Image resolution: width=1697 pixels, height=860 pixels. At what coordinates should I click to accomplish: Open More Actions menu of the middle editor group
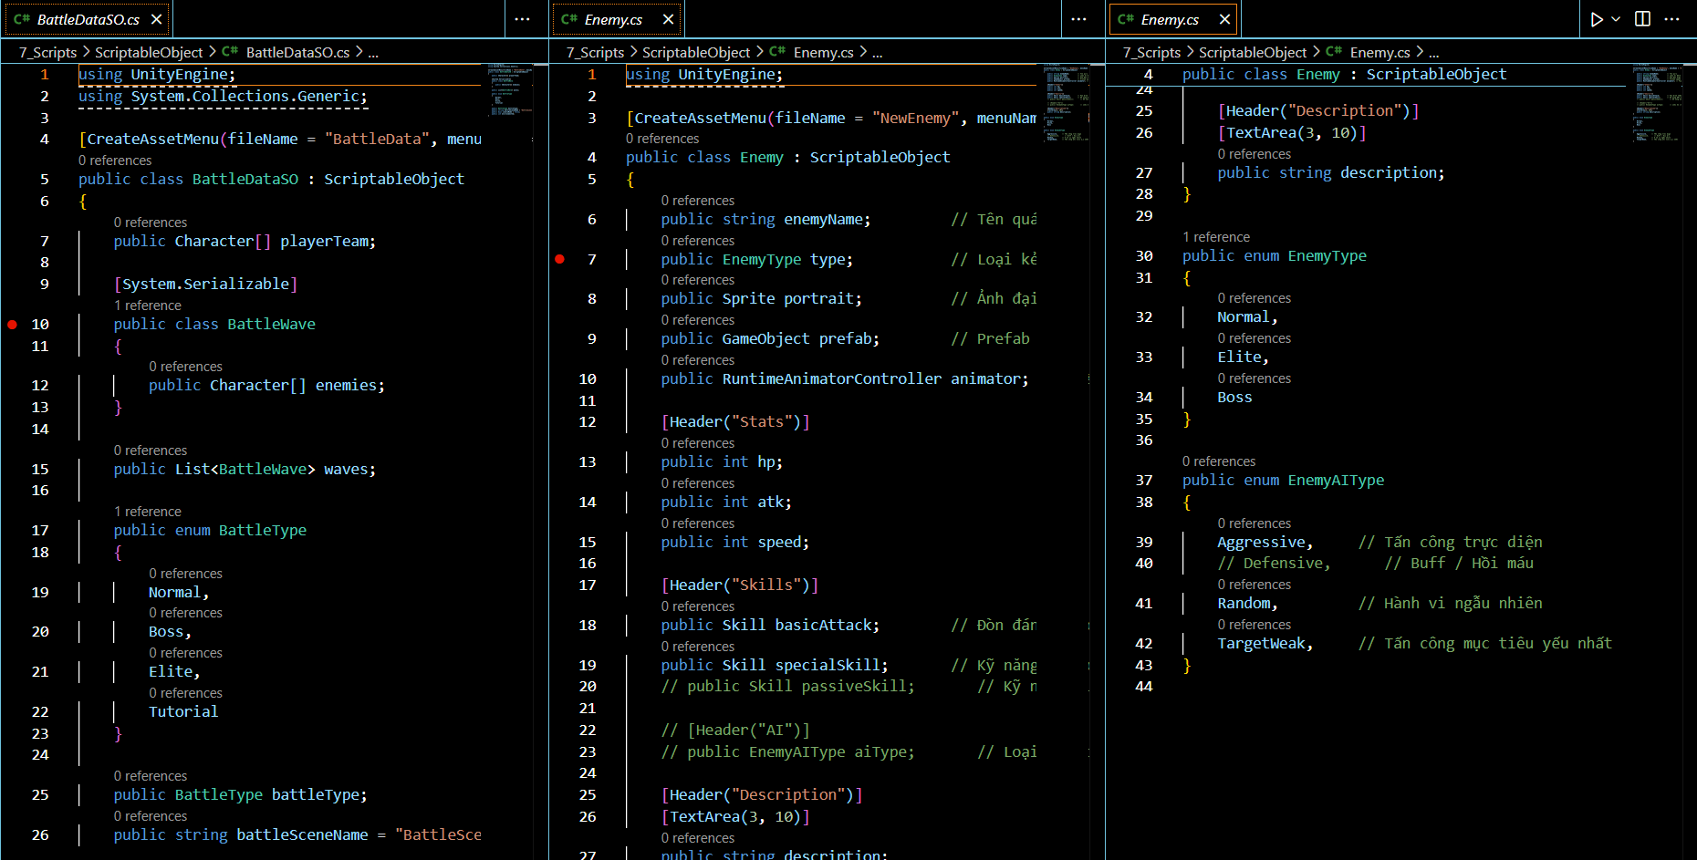pyautogui.click(x=1078, y=19)
